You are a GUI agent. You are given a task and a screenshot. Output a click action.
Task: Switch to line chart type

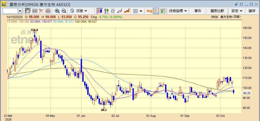click(120, 11)
